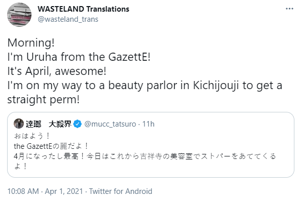
Task: Click the 10:08 AM tweet time
Action: coord(23,191)
